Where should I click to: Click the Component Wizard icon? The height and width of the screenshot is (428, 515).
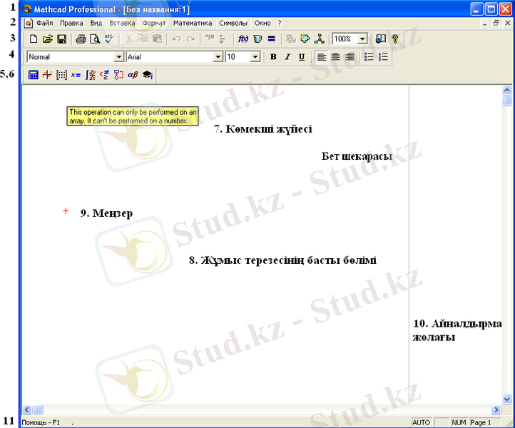[x=305, y=39]
